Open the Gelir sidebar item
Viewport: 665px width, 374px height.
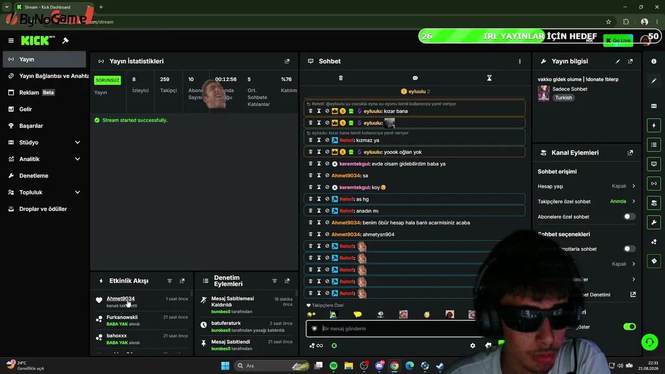coord(44,109)
